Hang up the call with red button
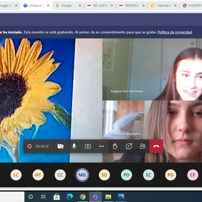 (156, 146)
